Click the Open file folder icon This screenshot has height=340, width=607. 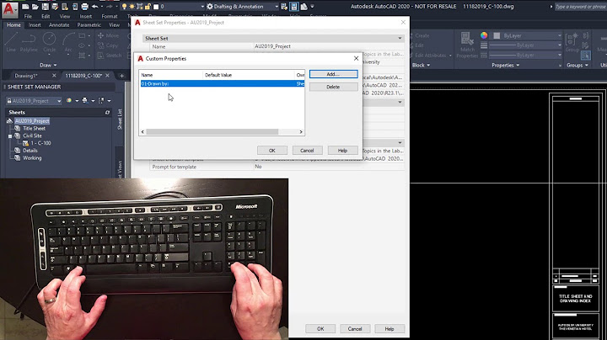(35, 7)
